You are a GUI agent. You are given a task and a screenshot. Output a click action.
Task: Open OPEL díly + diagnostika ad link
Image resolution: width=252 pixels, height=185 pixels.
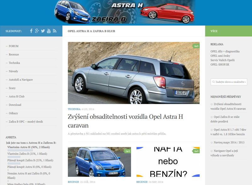(225, 52)
